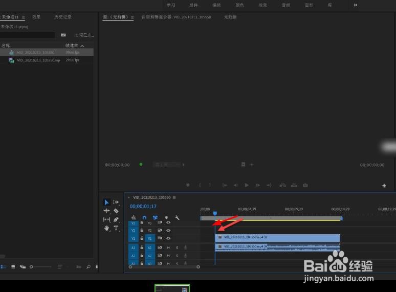Screen dimensions: 396x292
Task: Mute track A1 with M button
Action: 168,248
